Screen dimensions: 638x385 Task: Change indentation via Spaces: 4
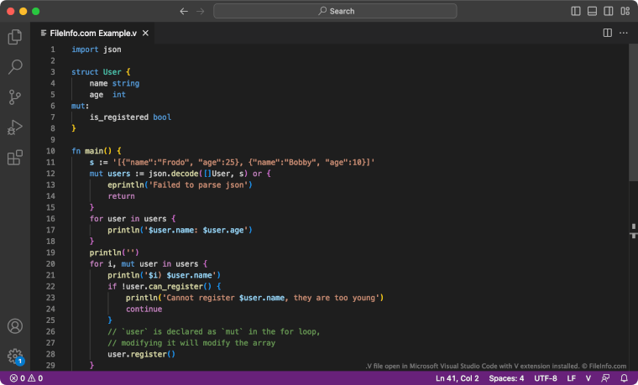tap(506, 378)
